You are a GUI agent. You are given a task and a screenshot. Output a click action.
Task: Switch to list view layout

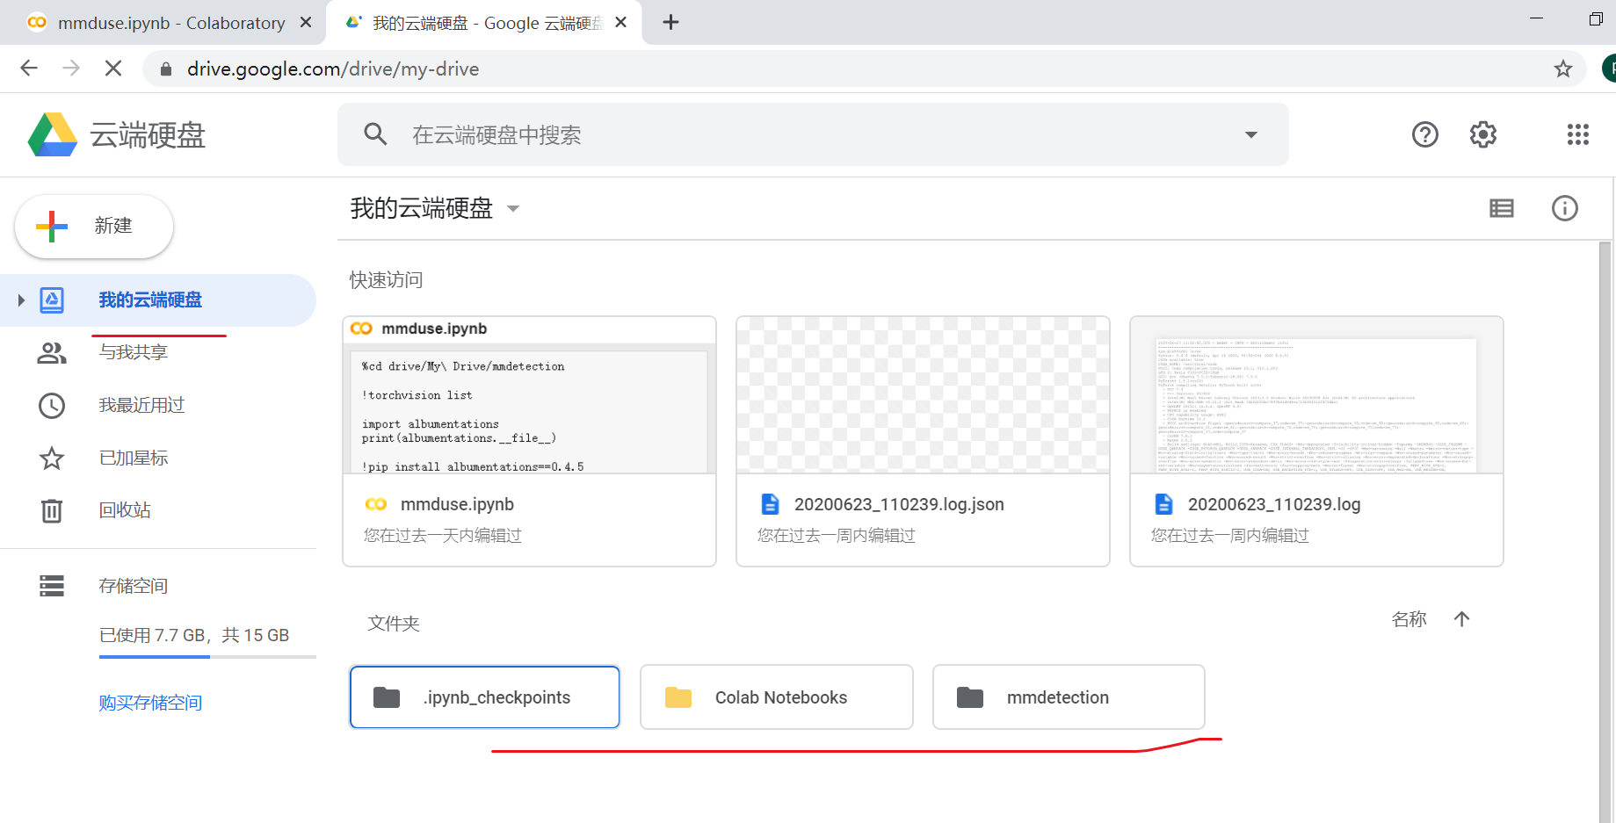click(1501, 208)
